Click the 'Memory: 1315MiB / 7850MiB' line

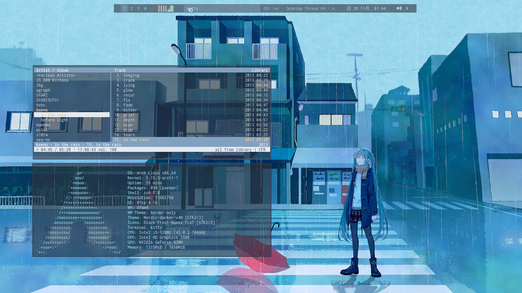click(x=156, y=247)
